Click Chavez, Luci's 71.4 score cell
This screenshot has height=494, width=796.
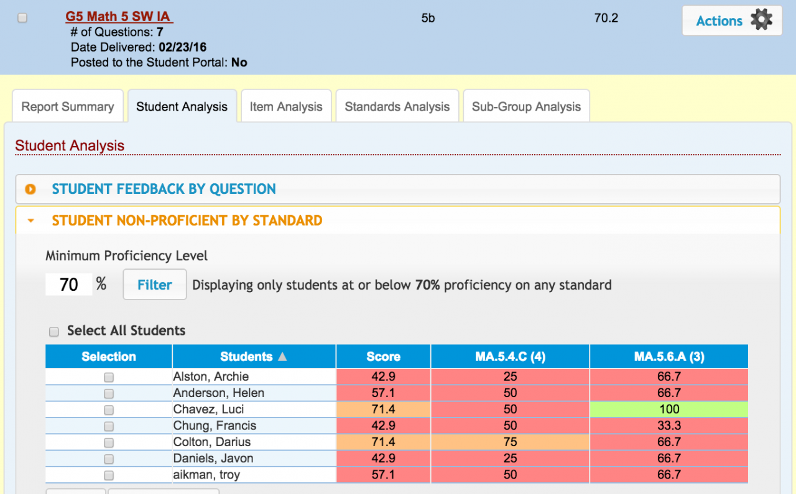pyautogui.click(x=383, y=409)
